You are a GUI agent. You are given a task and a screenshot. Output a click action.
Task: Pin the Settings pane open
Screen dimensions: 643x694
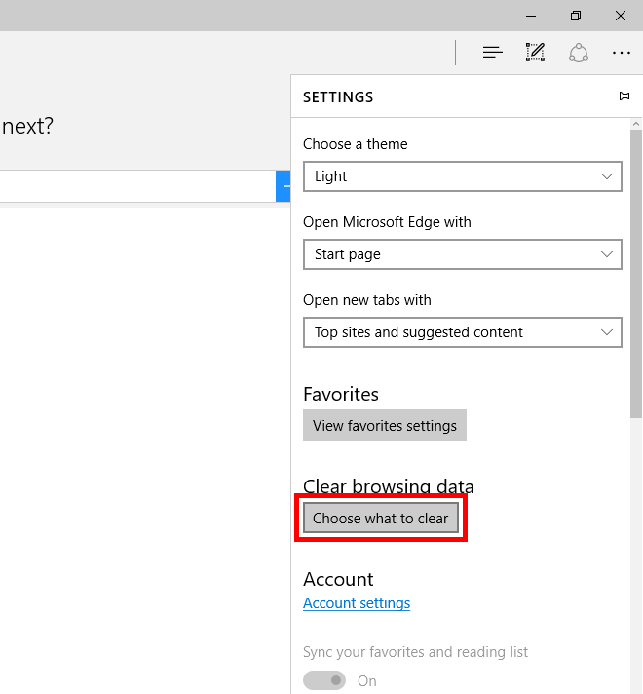click(622, 96)
